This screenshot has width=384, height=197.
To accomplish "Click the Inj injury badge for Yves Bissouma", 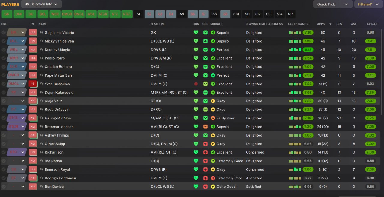I will coord(33,84).
